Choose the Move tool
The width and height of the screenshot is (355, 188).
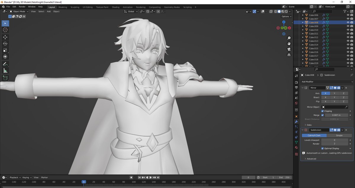click(x=5, y=37)
